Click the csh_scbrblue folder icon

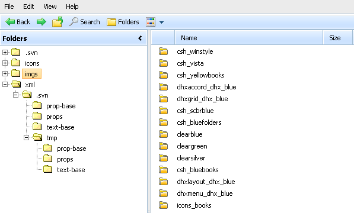point(163,111)
